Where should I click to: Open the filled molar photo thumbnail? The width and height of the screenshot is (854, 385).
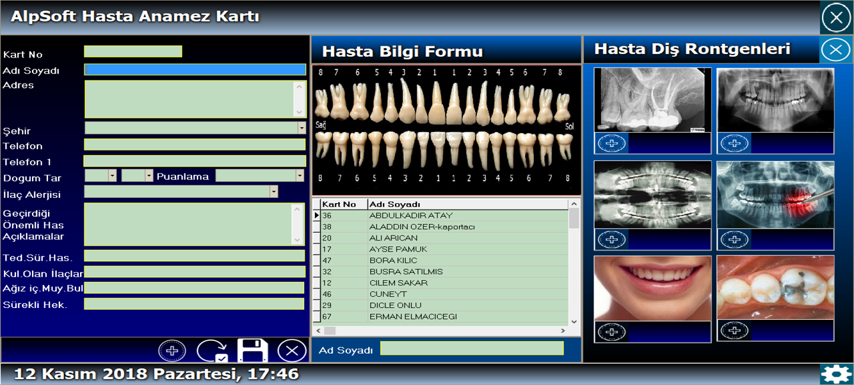pyautogui.click(x=775, y=288)
